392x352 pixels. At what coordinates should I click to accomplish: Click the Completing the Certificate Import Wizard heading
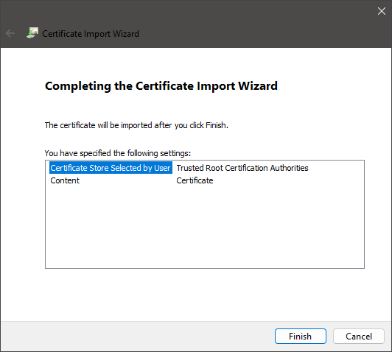point(161,86)
